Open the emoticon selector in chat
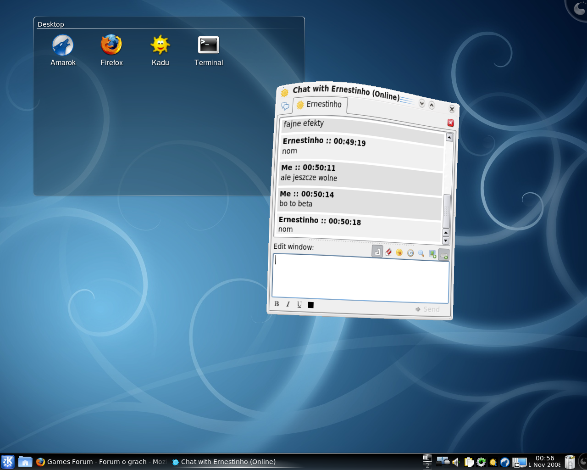 click(399, 252)
